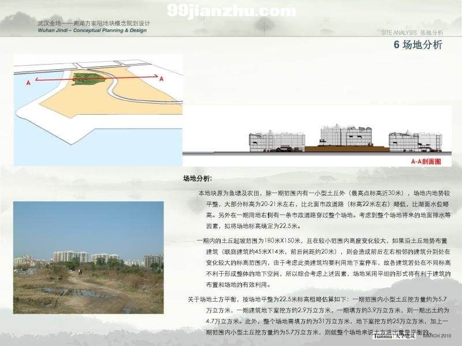462x346 pixels.
Task: Click the title 'Wuhan Jindi – Conceptual Planning & Design'
Action: point(92,31)
